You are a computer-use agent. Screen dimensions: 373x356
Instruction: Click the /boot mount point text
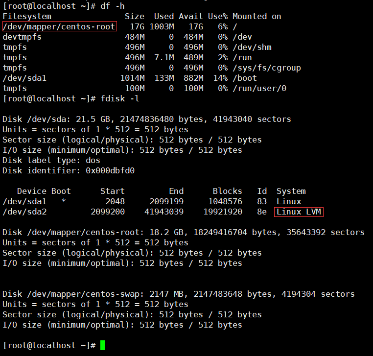(245, 78)
